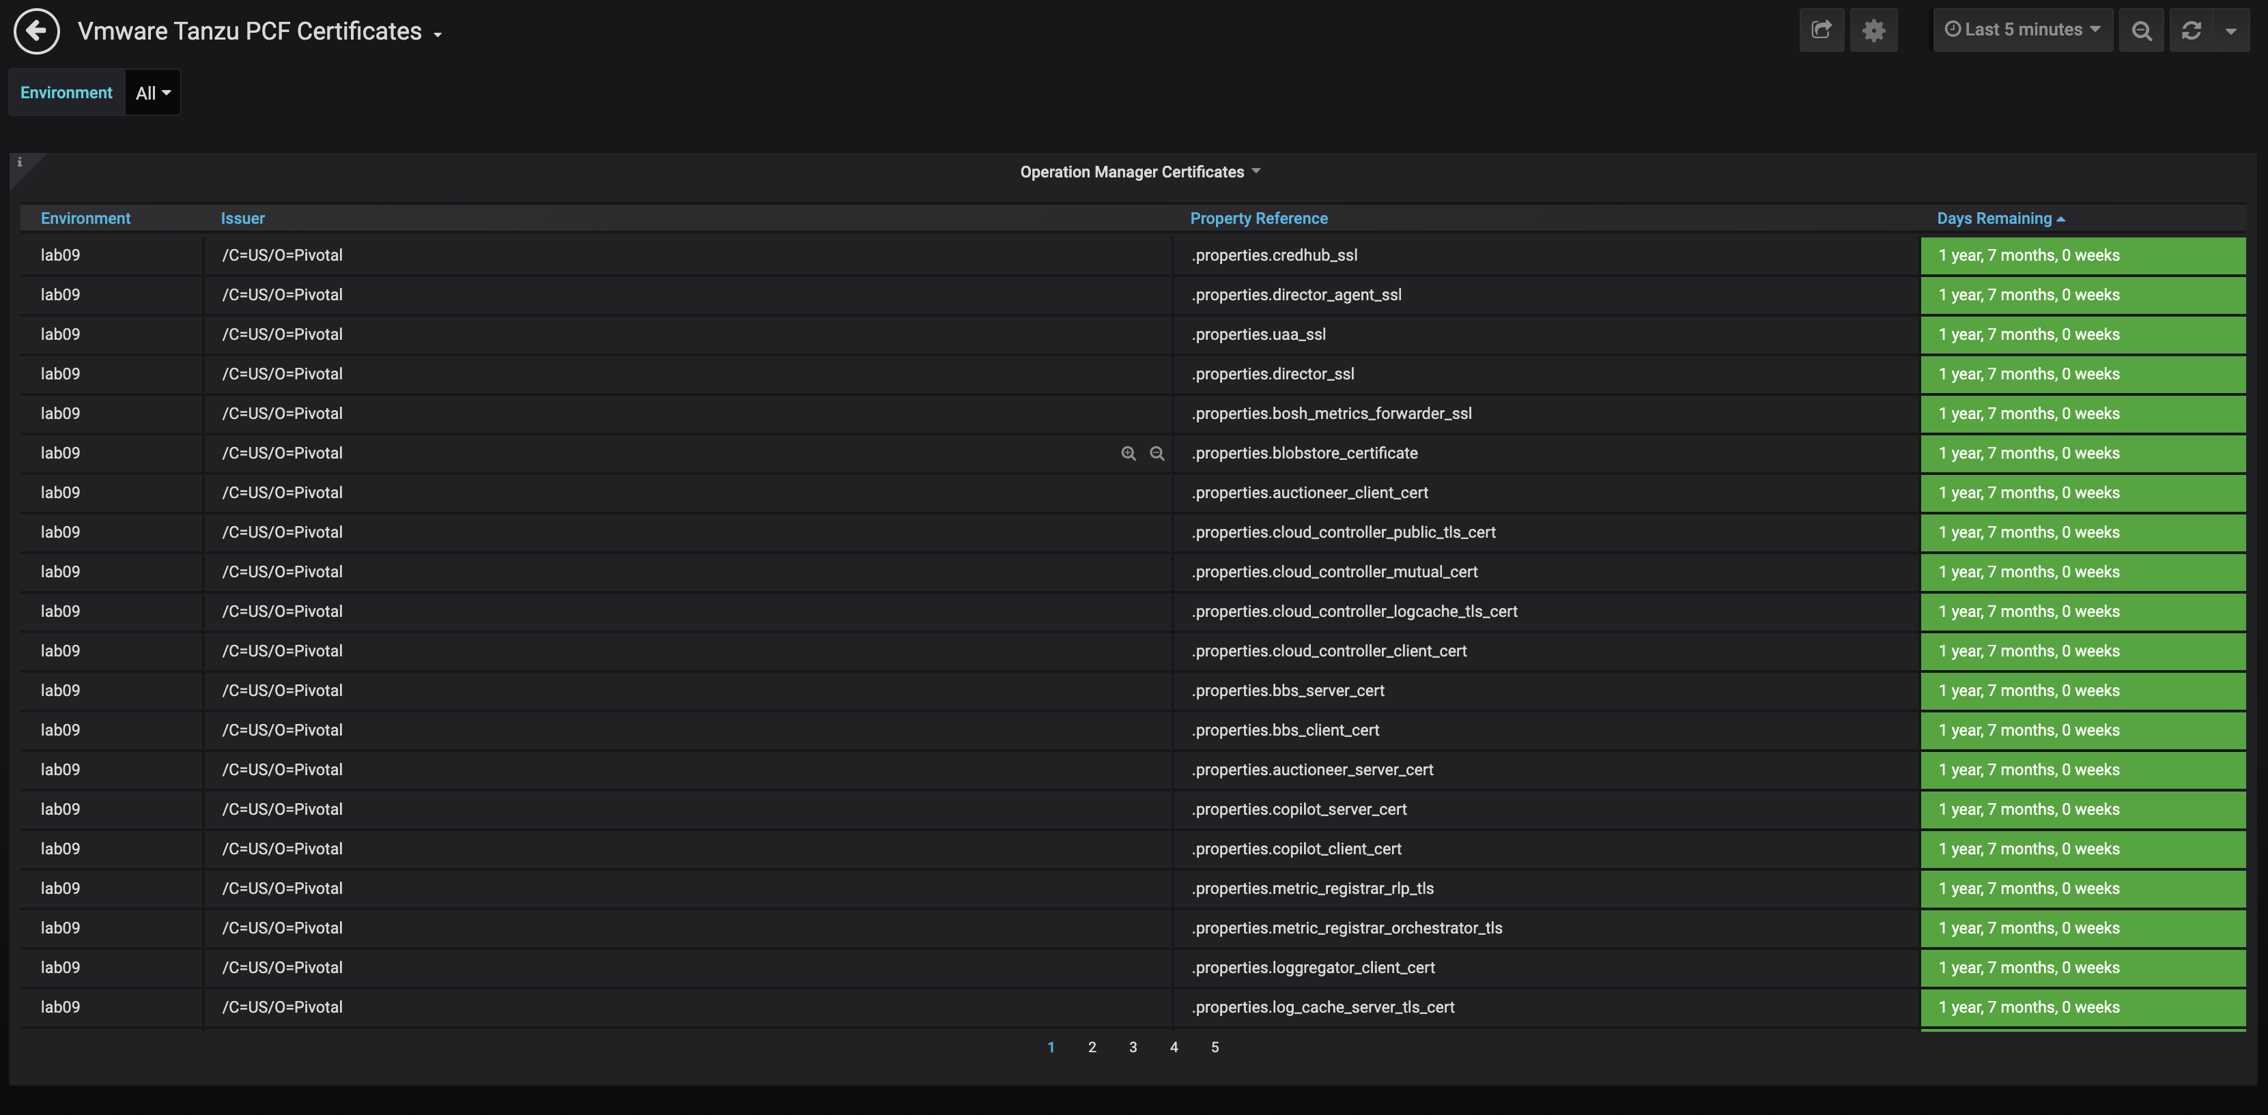
Task: Select .properties.cloud_controller_logcache_tls_cert cell
Action: [x=1547, y=611]
